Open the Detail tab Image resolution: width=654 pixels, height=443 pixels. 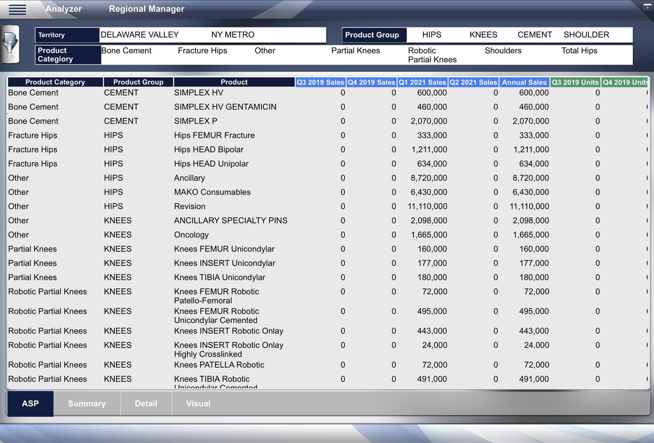[146, 403]
